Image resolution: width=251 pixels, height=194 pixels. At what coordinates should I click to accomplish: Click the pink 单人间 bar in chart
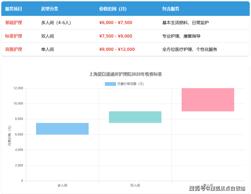pos(208,100)
